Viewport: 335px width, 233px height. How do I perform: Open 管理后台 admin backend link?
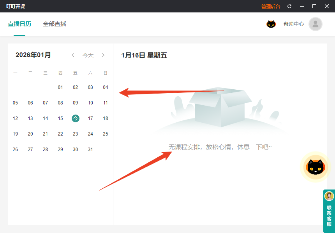point(270,6)
